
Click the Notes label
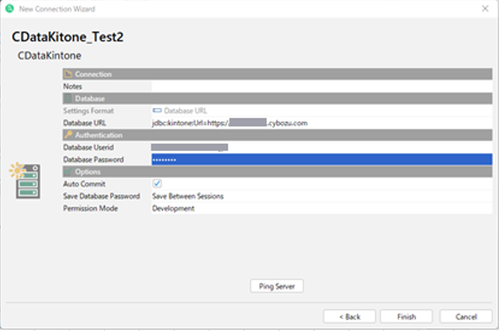[x=72, y=86]
